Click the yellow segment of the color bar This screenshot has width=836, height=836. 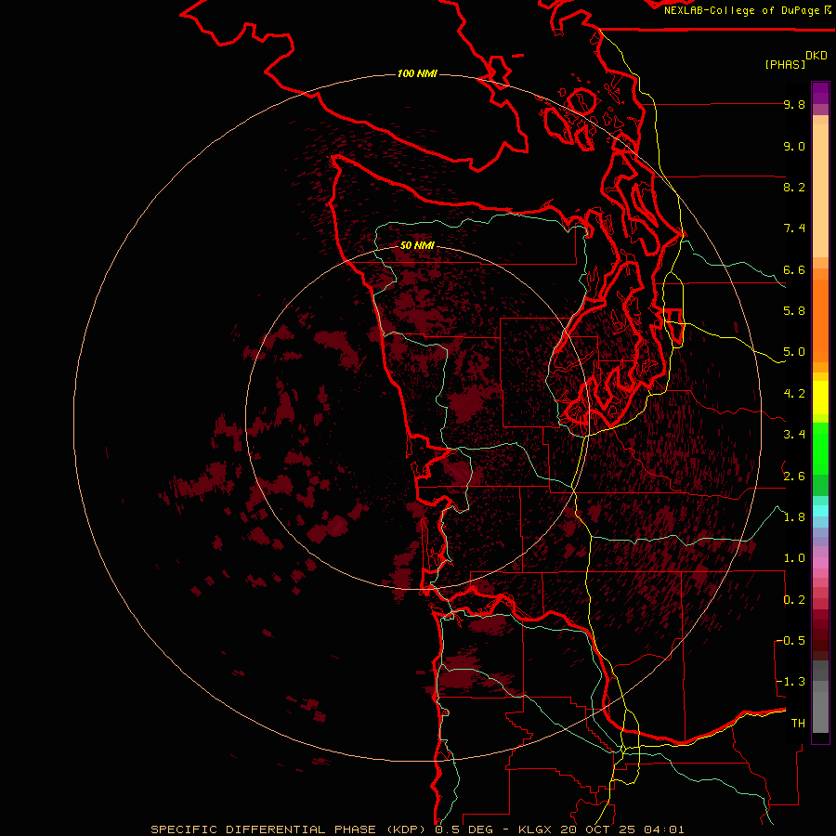pos(820,398)
